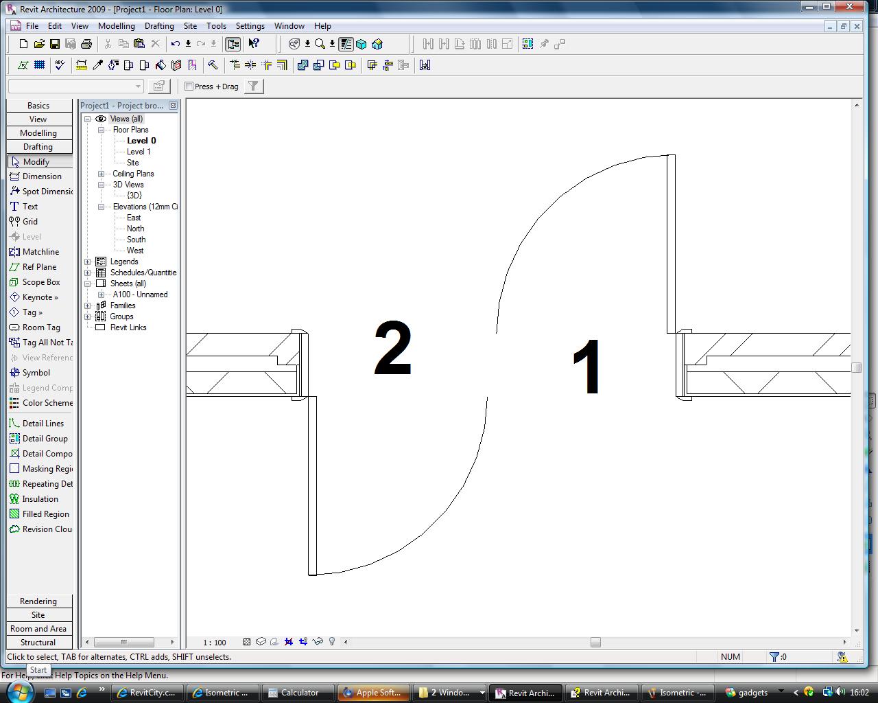Click the selection group icon with dashed border

(x=527, y=44)
